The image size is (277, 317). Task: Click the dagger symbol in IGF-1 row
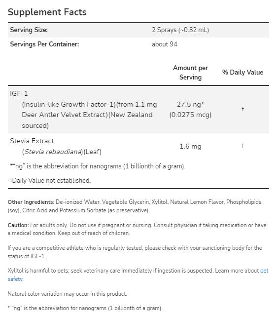(x=242, y=110)
